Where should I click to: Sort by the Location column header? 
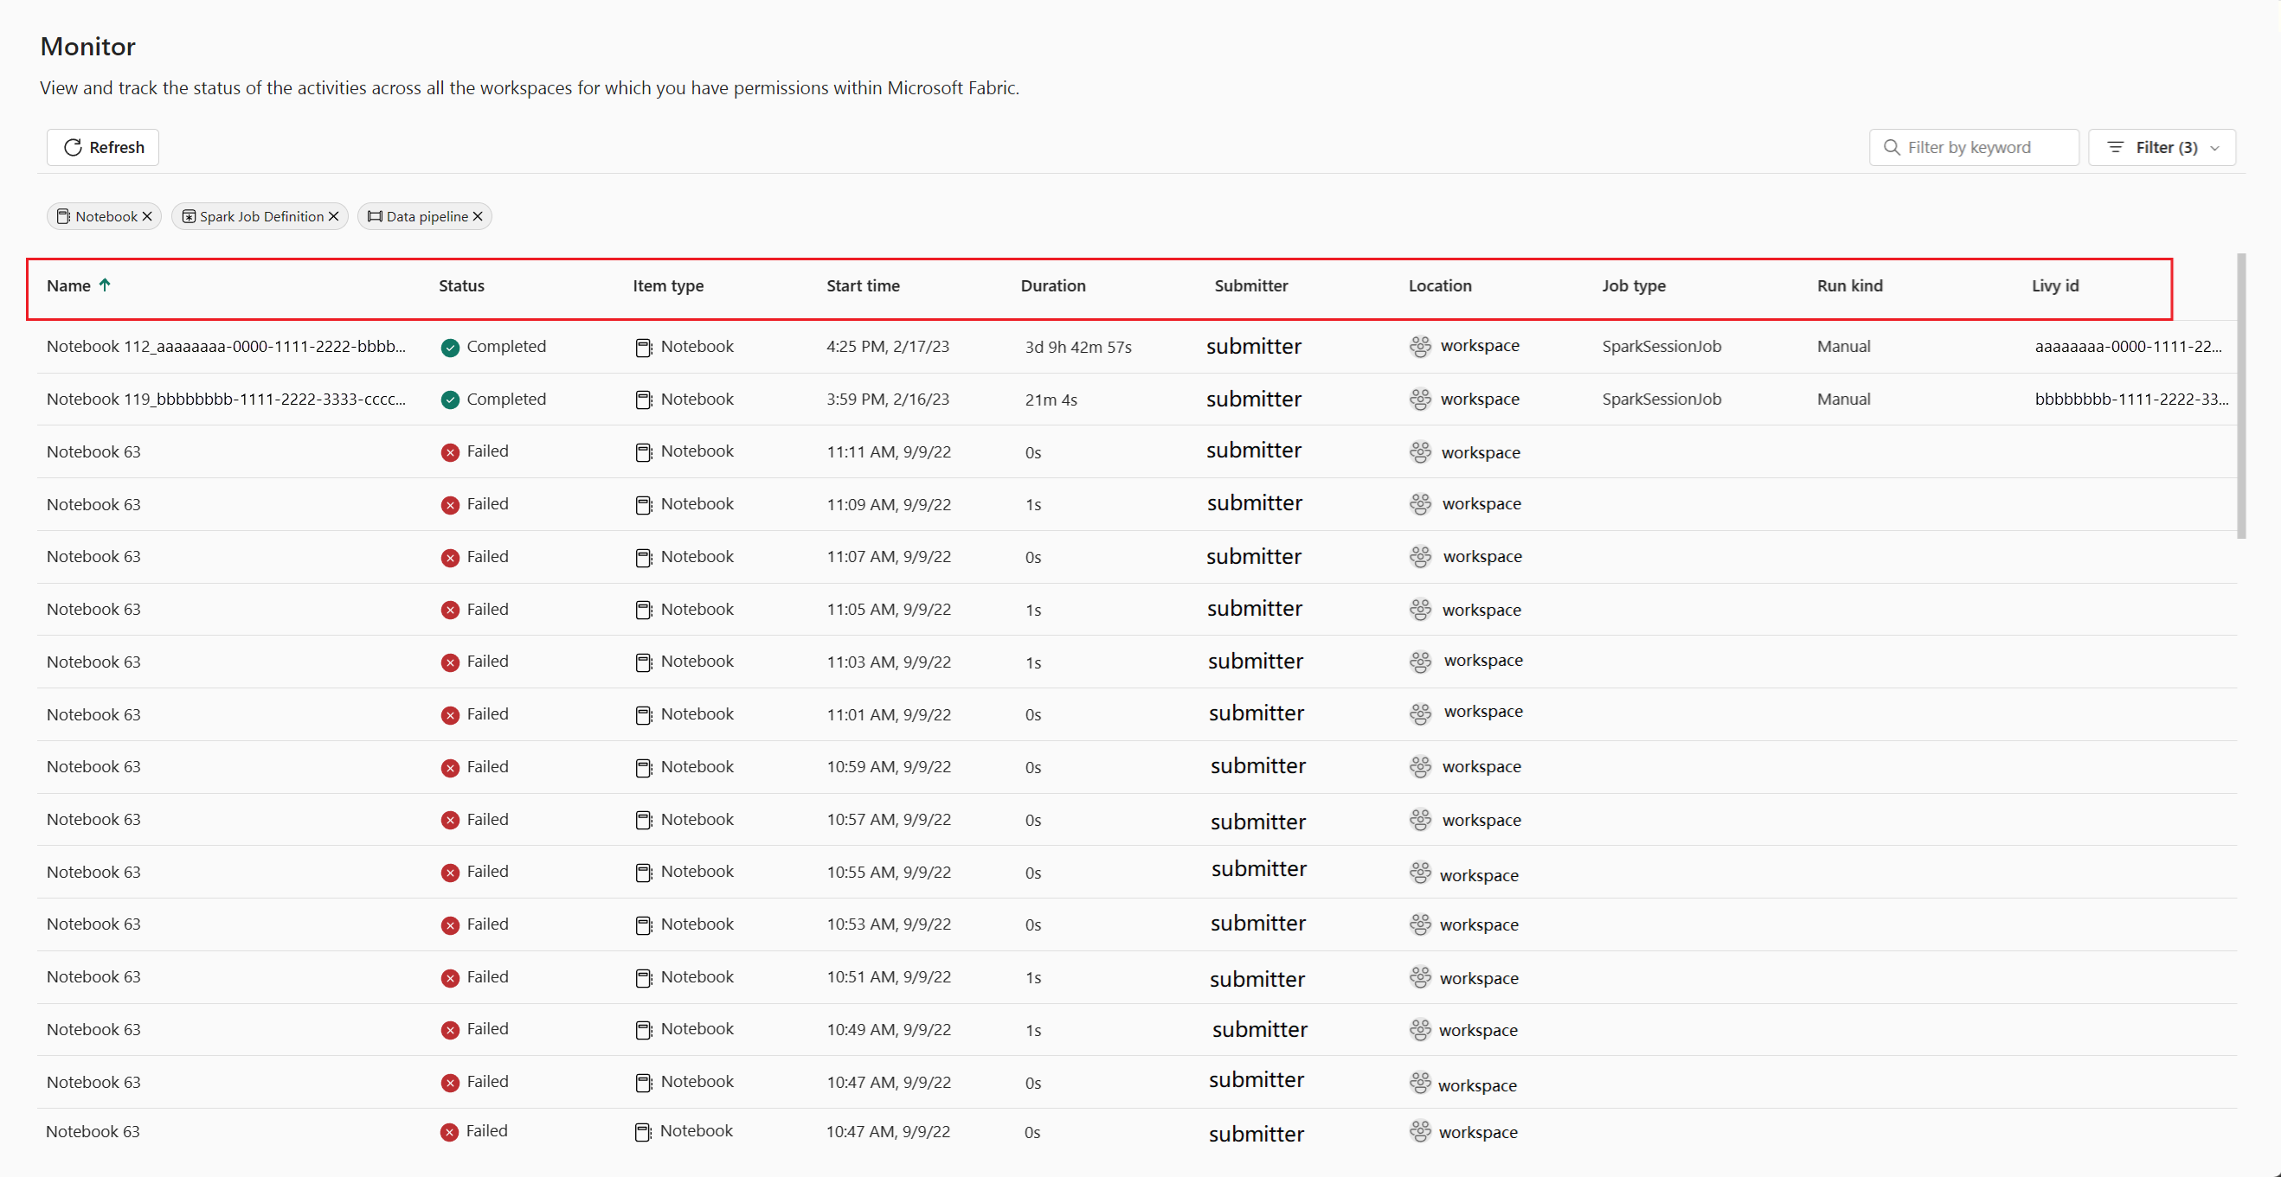[x=1440, y=286]
